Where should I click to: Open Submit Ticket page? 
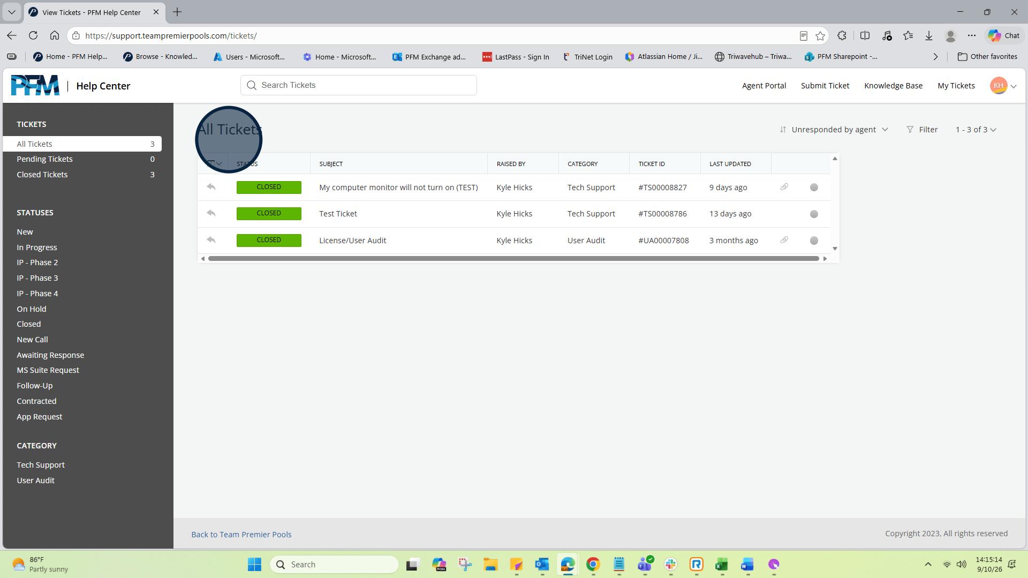click(x=825, y=86)
